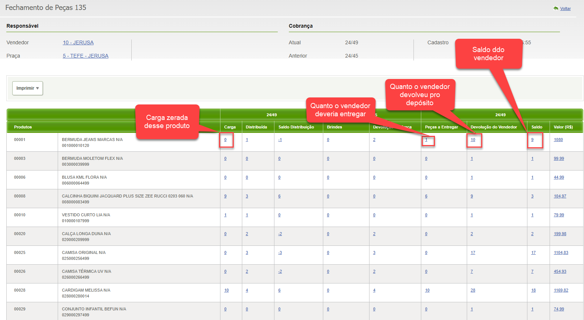Click Carga 10 for Cardigam Melissa
Viewport: 584px width, 320px height.
click(x=226, y=290)
